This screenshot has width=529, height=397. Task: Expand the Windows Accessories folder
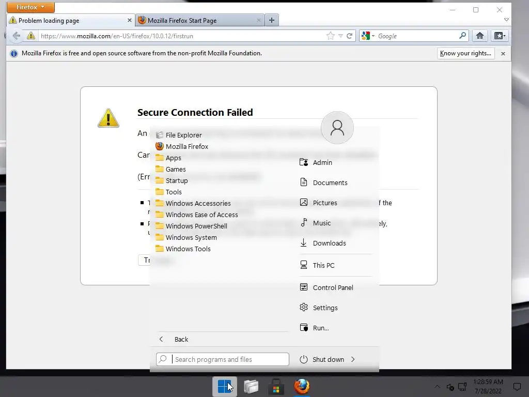tap(193, 203)
